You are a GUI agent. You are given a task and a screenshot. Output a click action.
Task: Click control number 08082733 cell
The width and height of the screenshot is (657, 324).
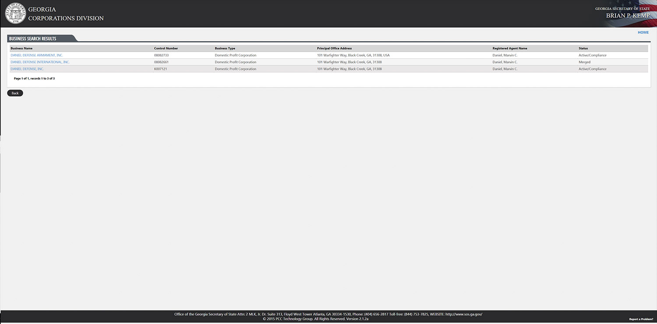161,55
